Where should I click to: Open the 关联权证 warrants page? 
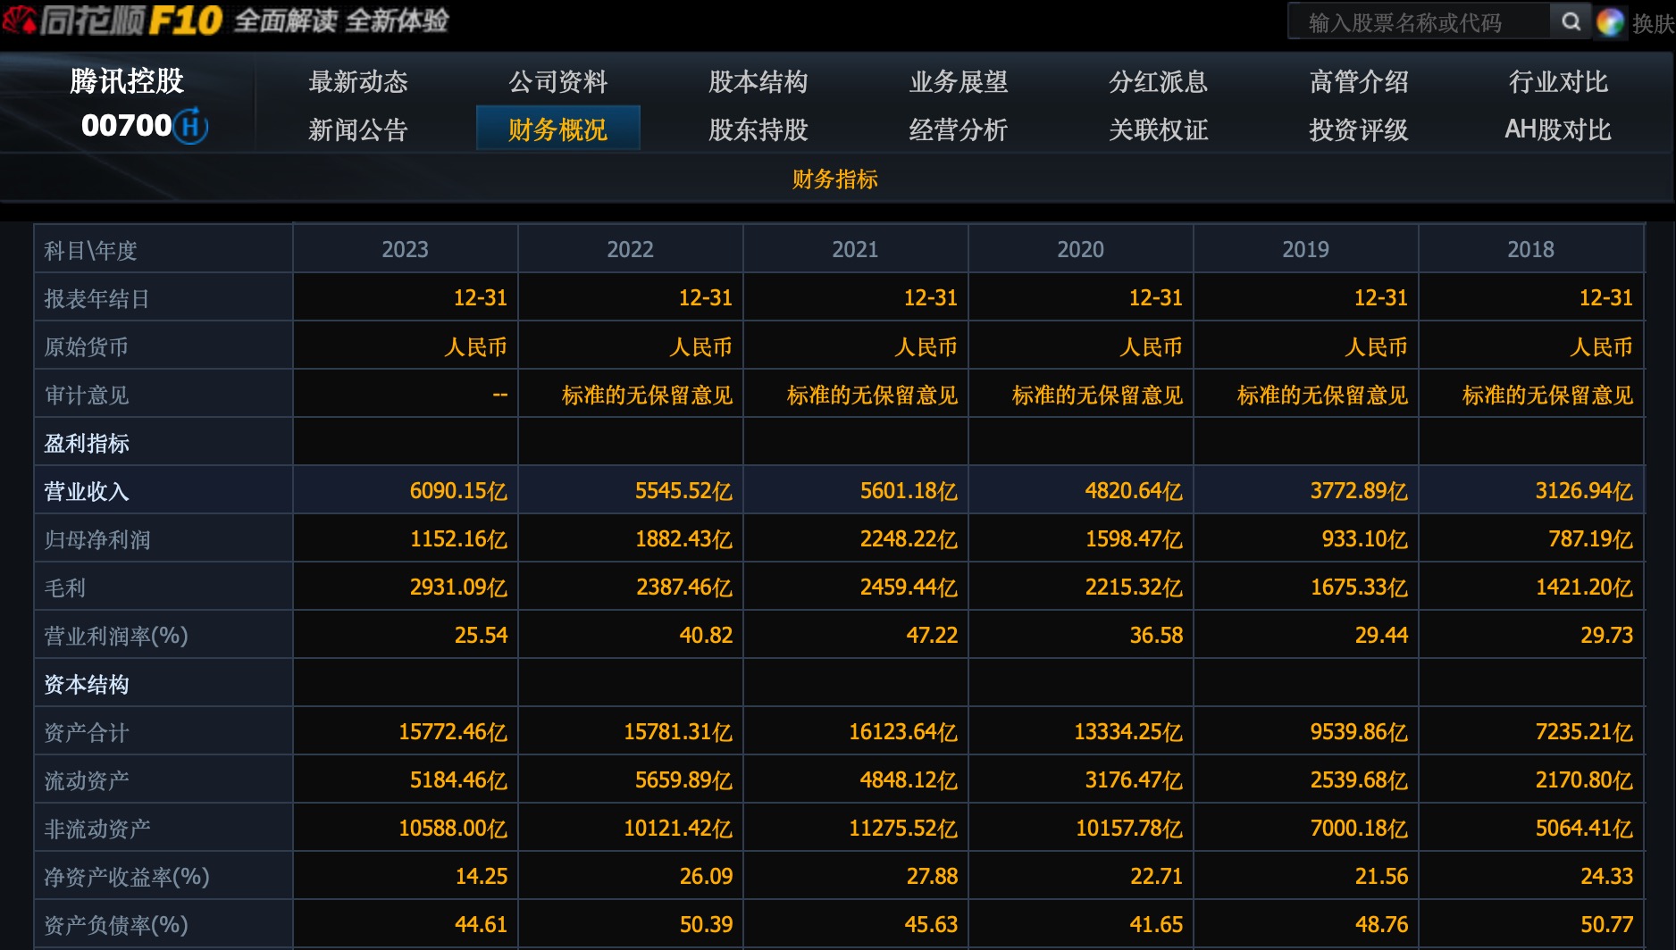click(x=1159, y=130)
